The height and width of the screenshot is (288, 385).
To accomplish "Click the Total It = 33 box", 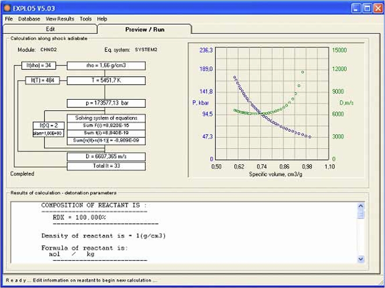I will [x=106, y=166].
